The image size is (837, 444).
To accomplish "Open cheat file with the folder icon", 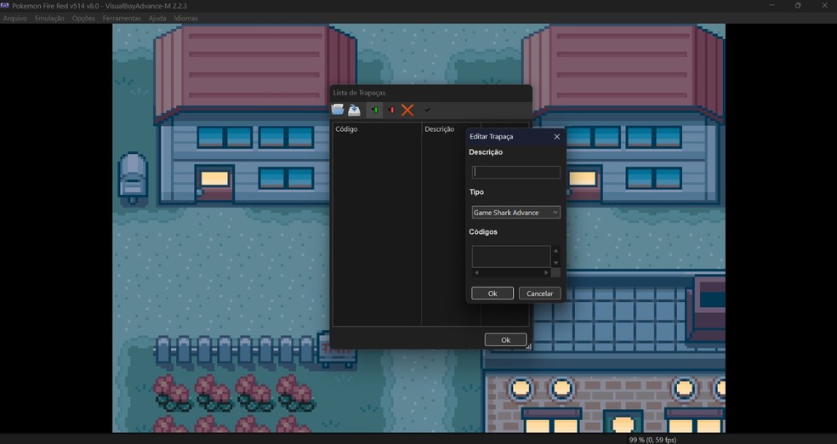I will [338, 110].
